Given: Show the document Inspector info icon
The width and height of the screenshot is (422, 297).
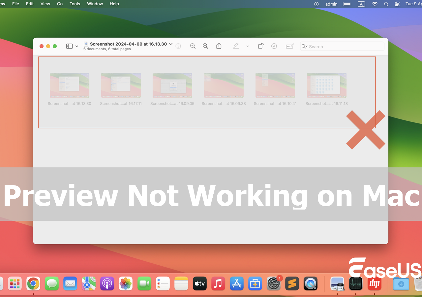Looking at the screenshot, I should click(x=178, y=46).
